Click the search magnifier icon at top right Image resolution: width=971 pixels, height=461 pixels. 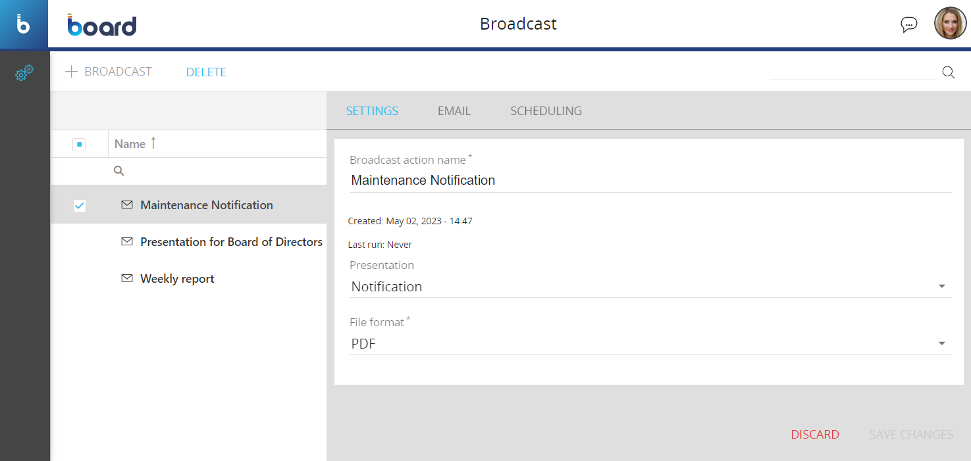point(948,72)
